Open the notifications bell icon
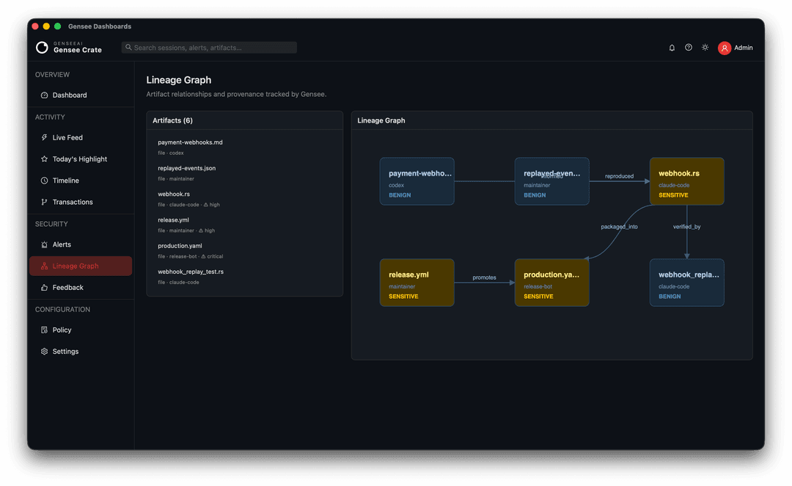The height and width of the screenshot is (486, 792). point(672,48)
